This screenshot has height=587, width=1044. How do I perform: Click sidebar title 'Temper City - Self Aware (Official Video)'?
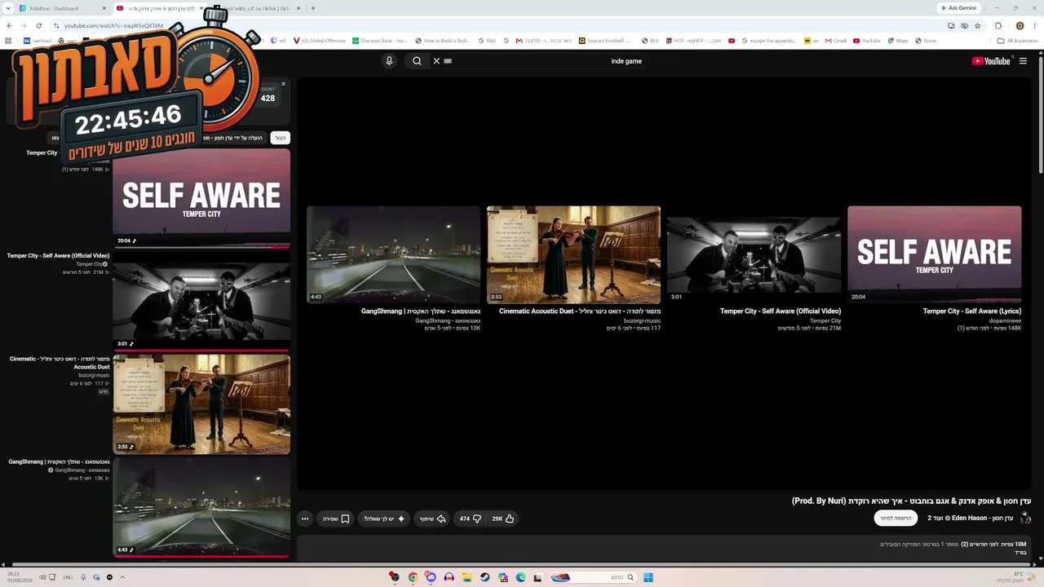point(58,256)
